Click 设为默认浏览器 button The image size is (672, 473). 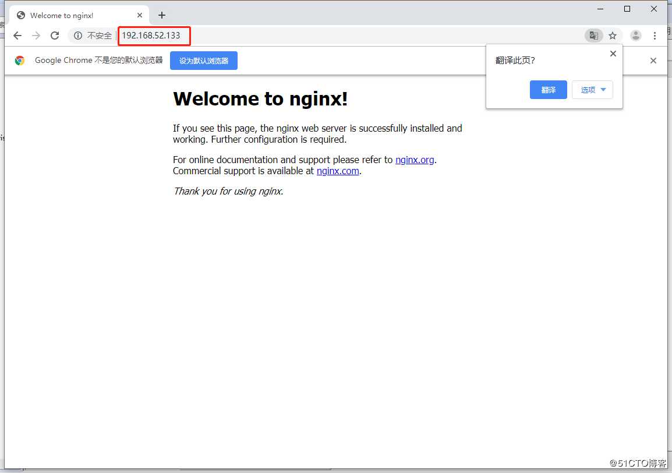click(x=204, y=61)
